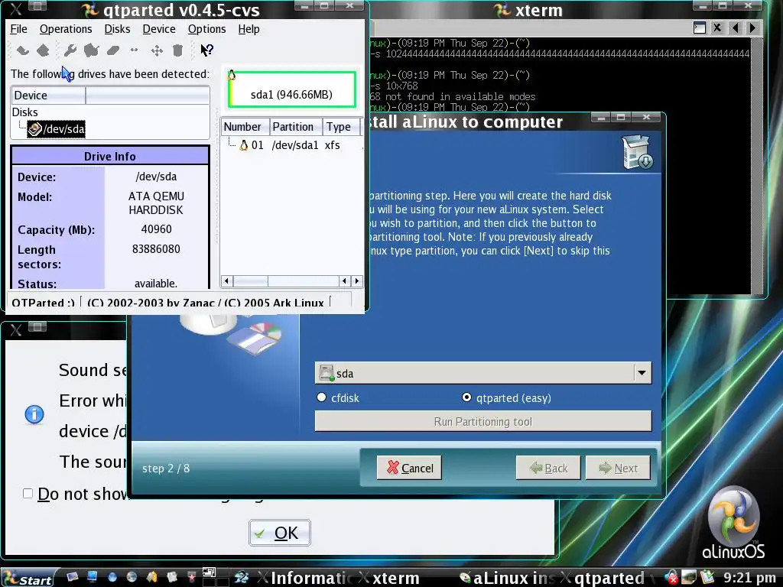Click the house Home icon in taskbar
Screen dimensions: 783x587
pyautogui.click(x=152, y=577)
